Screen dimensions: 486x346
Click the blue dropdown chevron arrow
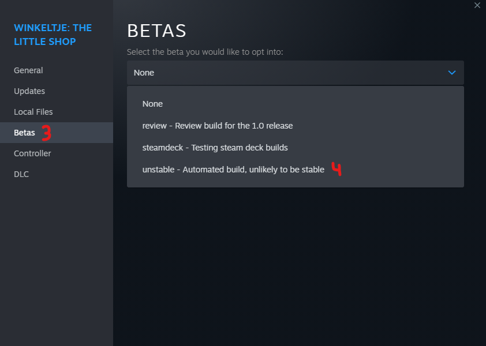[x=452, y=73]
